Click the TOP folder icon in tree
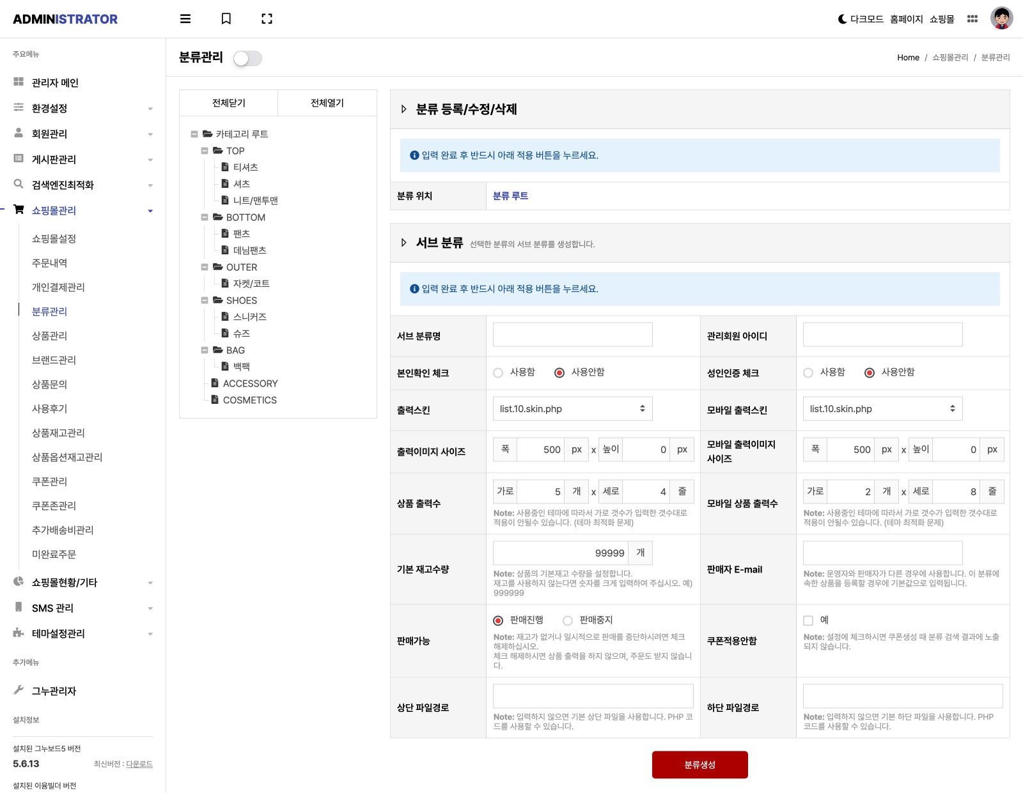Viewport: 1023px width, 793px height. coord(218,151)
